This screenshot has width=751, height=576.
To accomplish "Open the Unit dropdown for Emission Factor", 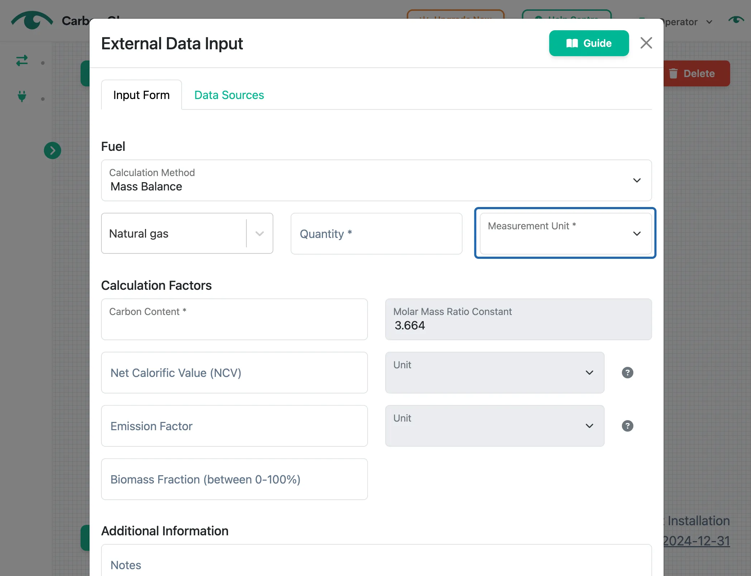I will (495, 426).
